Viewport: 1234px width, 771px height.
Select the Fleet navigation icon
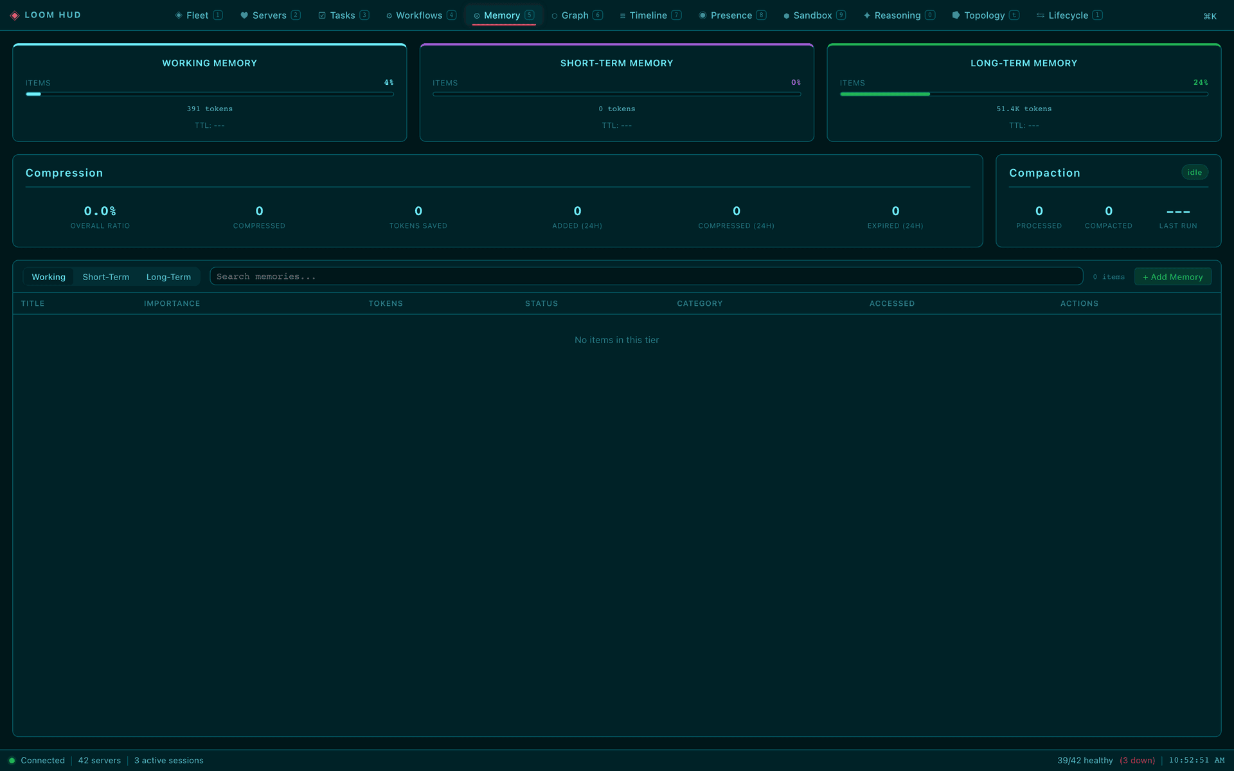pos(178,15)
